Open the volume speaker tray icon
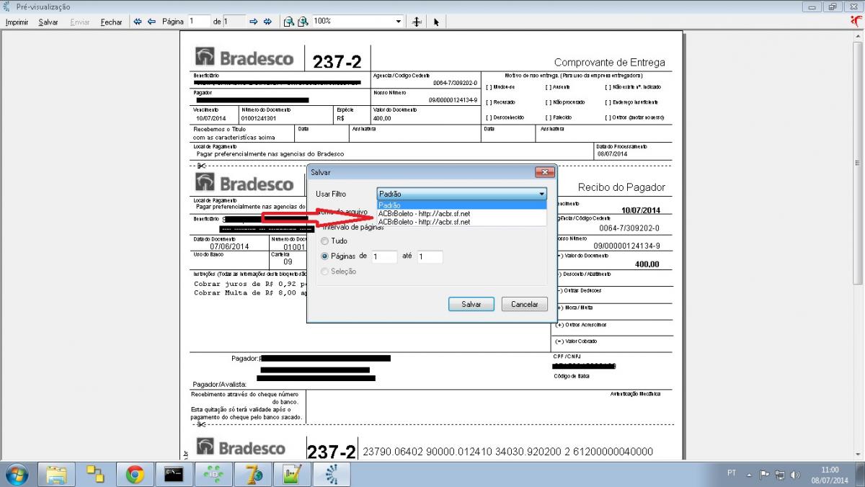 795,474
